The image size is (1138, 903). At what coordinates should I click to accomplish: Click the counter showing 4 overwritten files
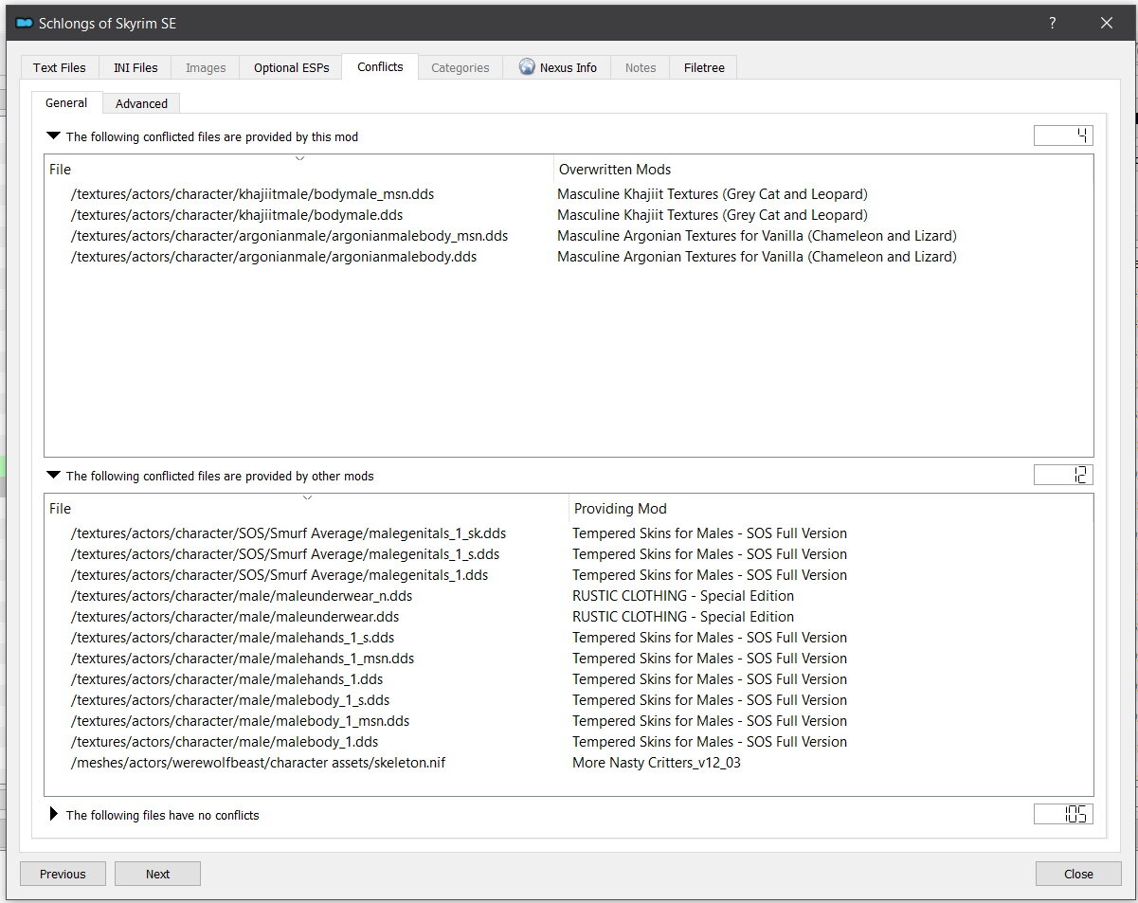[x=1063, y=135]
